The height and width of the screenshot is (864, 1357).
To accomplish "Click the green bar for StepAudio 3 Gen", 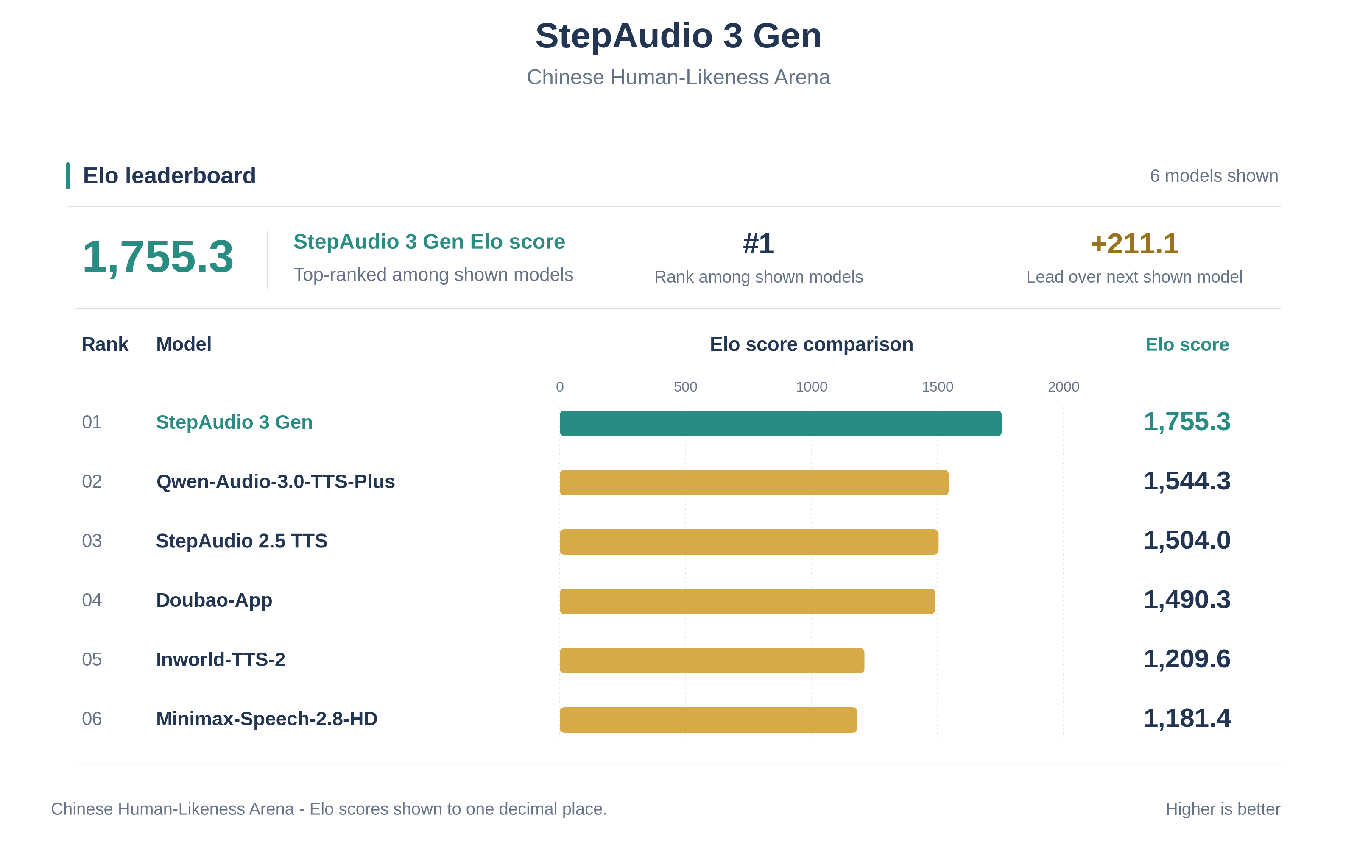I will pyautogui.click(x=781, y=423).
